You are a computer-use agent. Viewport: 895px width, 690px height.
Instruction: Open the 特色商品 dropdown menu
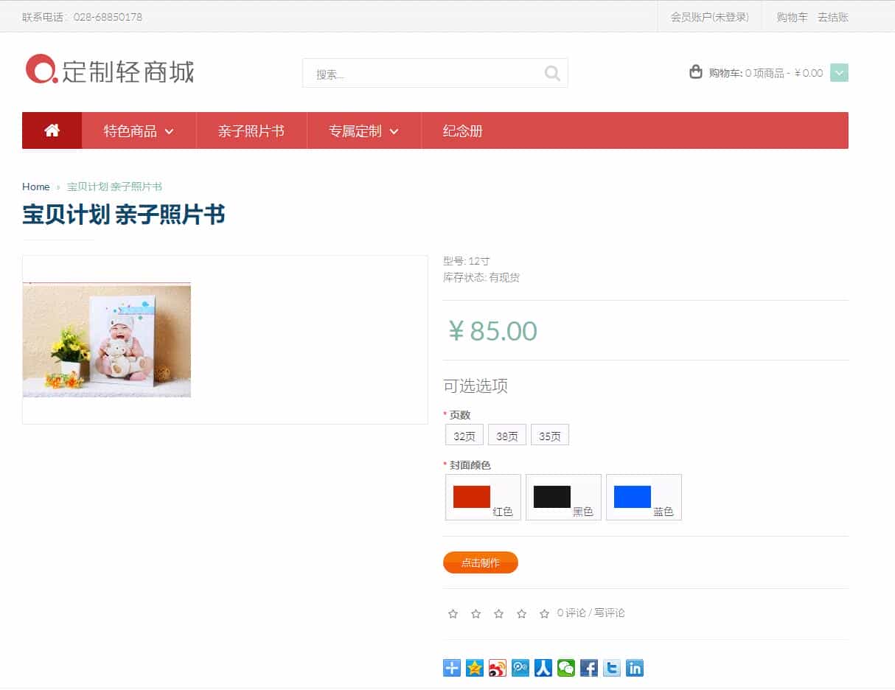(139, 130)
